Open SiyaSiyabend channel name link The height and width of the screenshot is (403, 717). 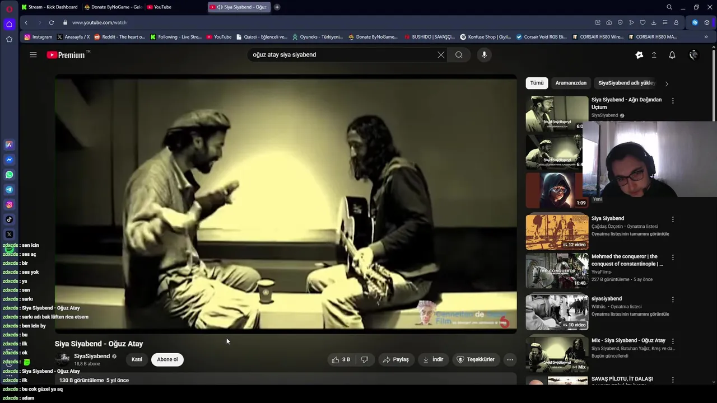pyautogui.click(x=92, y=356)
